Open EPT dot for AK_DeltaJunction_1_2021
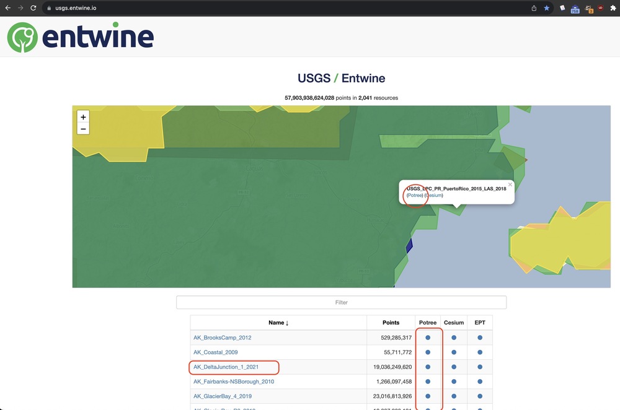Viewport: 620px width, 410px height. click(x=480, y=367)
